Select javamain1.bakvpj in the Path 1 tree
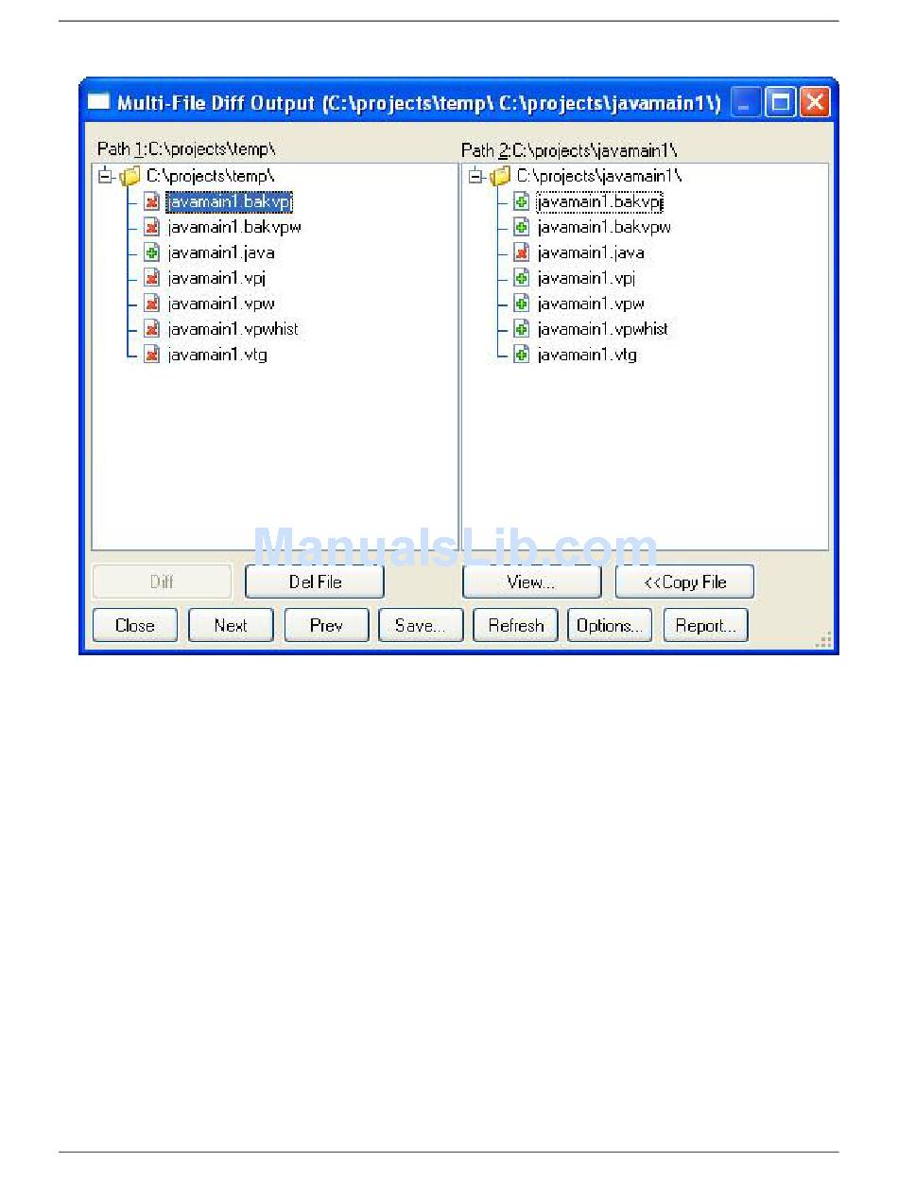The image size is (898, 1198). [230, 201]
